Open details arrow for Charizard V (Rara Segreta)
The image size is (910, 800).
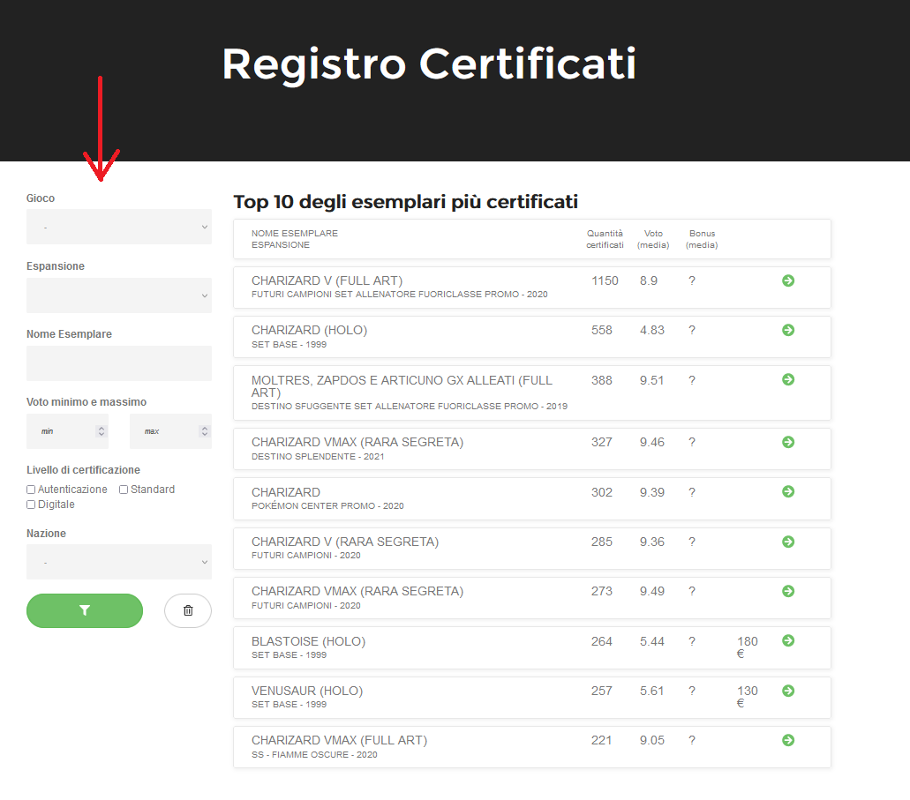coord(787,542)
